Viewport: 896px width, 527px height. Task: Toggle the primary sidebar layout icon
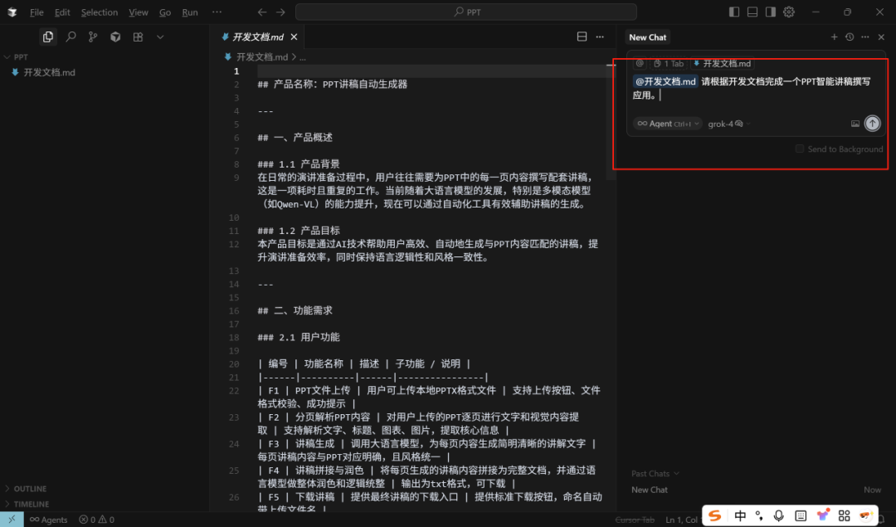pyautogui.click(x=734, y=12)
